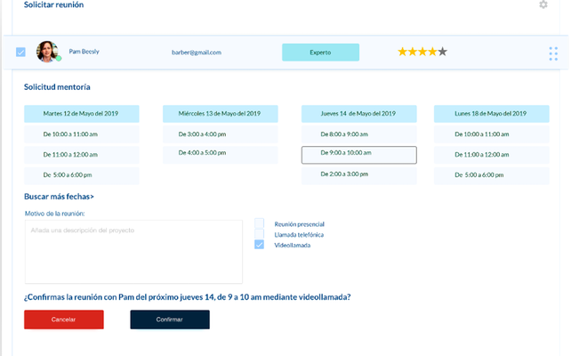Select Monday slot De 10:00 a 11:00 am

pyautogui.click(x=492, y=134)
